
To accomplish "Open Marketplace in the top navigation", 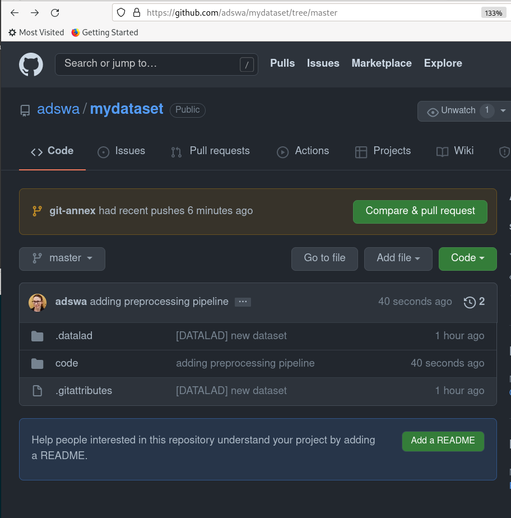I will (x=382, y=63).
